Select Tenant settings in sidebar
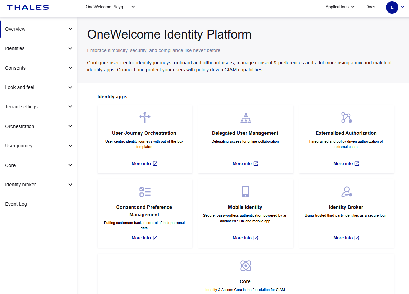Image resolution: width=409 pixels, height=294 pixels. 22,107
